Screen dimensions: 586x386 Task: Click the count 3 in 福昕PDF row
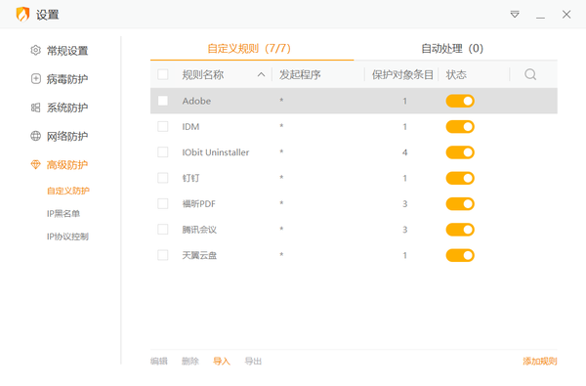pos(404,204)
